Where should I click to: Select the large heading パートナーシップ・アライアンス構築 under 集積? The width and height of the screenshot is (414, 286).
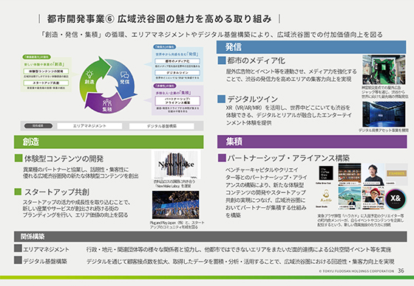pos(288,158)
